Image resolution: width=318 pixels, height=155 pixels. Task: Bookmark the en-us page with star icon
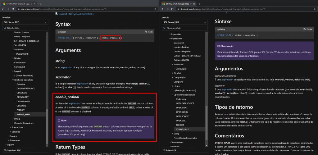155,9
